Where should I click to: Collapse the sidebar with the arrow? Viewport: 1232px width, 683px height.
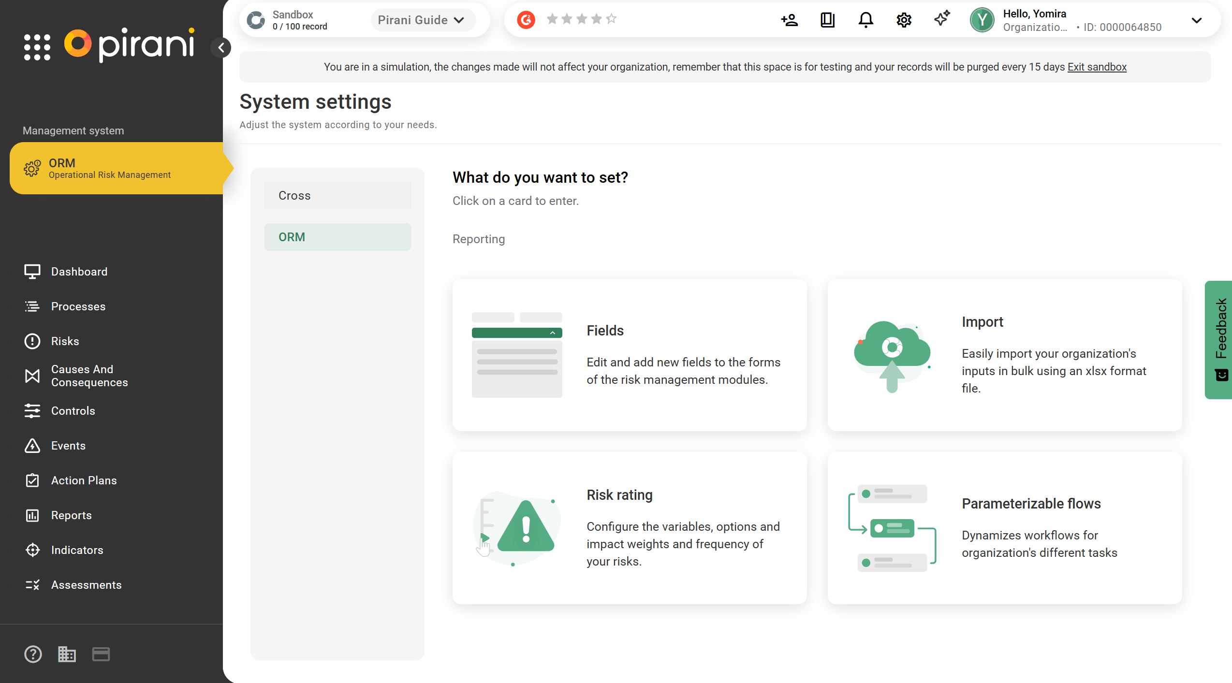(x=221, y=47)
